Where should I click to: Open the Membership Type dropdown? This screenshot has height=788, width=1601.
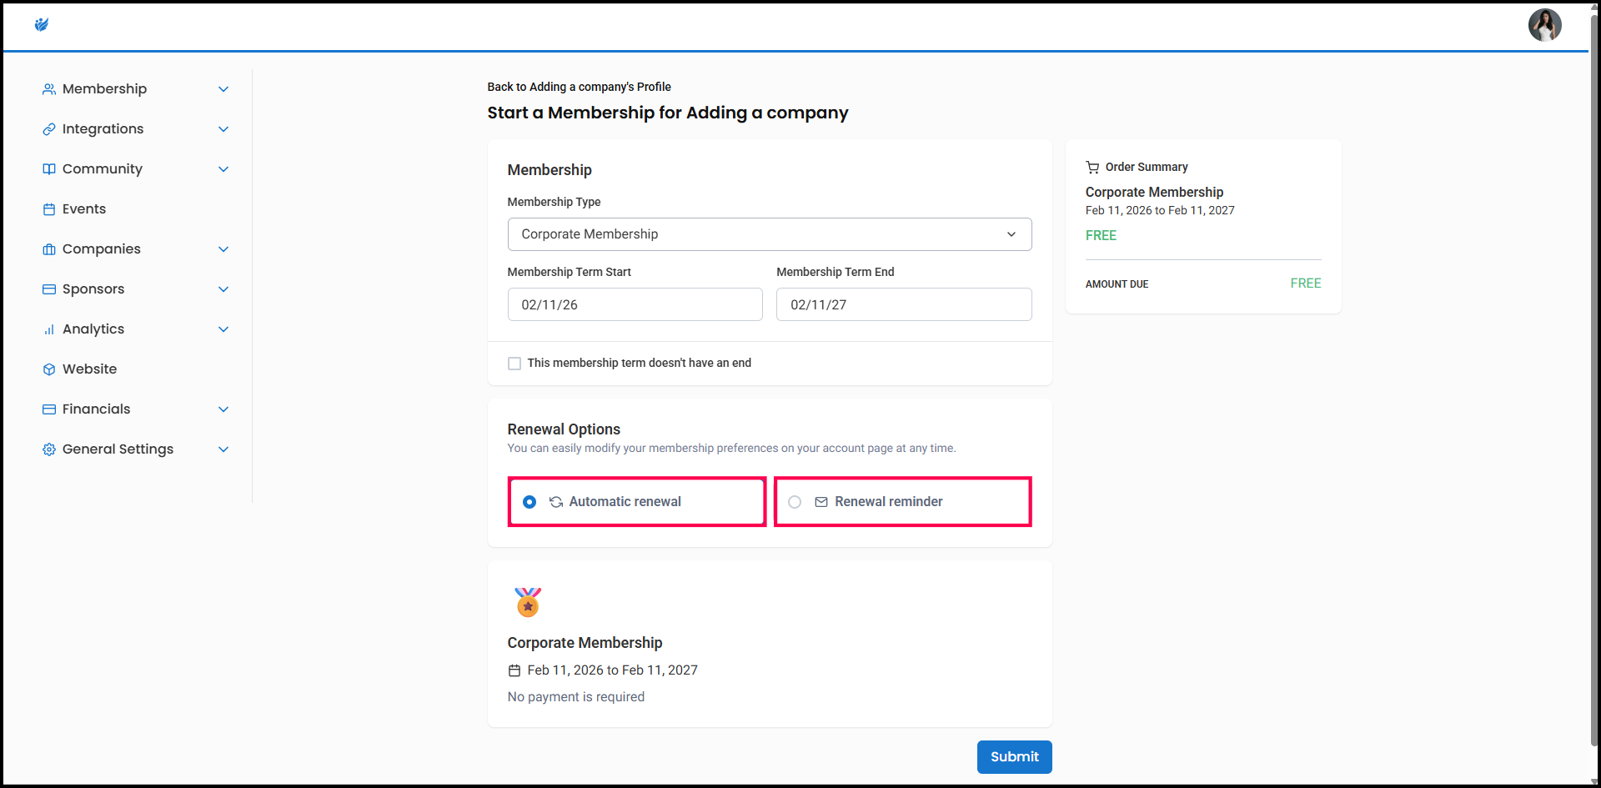click(769, 234)
